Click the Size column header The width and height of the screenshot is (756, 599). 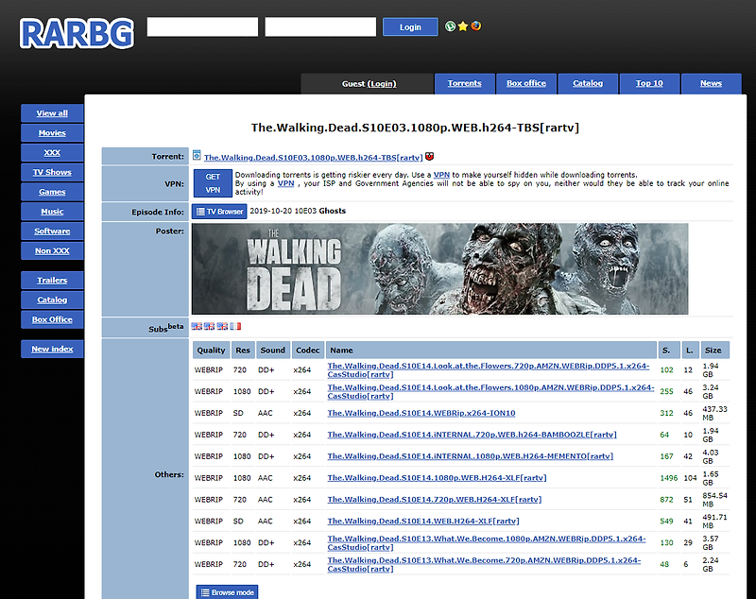tap(714, 351)
